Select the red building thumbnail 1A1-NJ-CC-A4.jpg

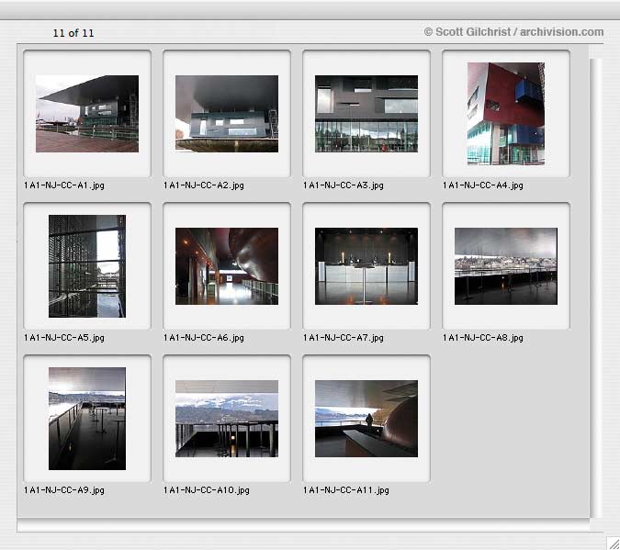click(506, 114)
